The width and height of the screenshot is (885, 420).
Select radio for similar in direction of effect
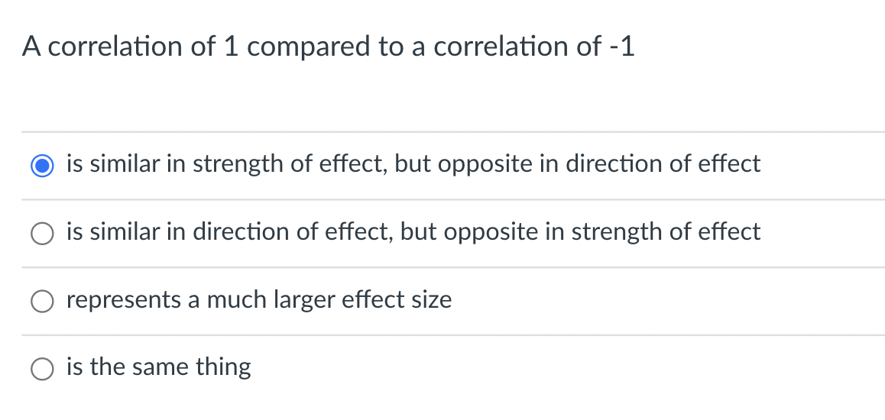(x=42, y=234)
